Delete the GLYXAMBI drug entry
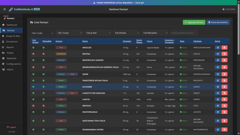The image size is (240, 135). tap(224, 87)
